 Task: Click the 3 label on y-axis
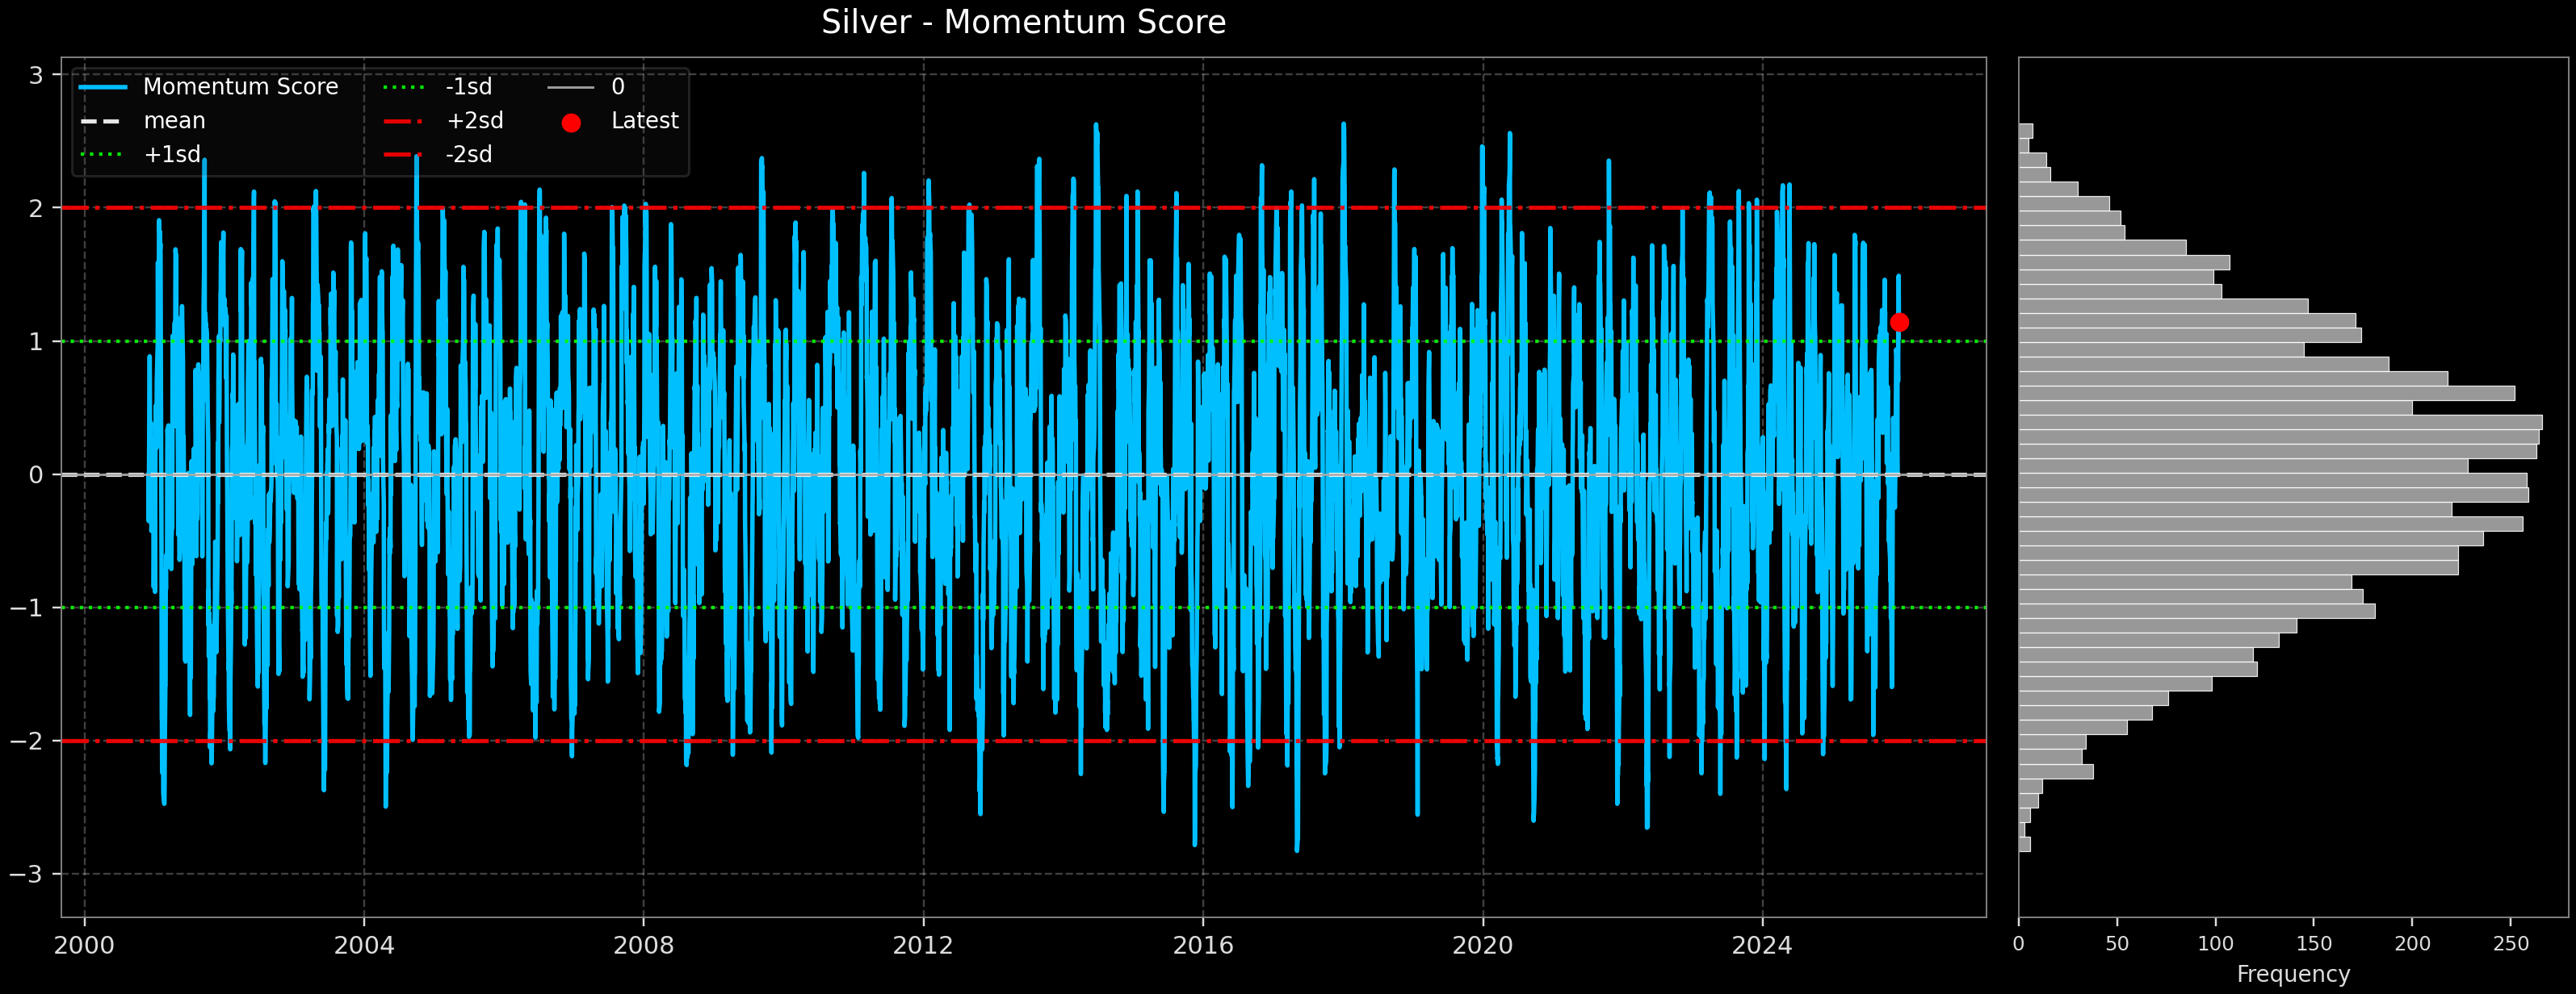pyautogui.click(x=36, y=75)
